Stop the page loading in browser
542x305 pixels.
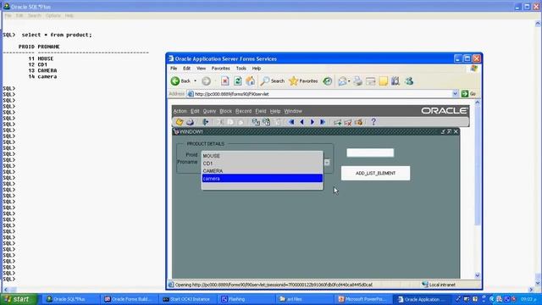225,81
